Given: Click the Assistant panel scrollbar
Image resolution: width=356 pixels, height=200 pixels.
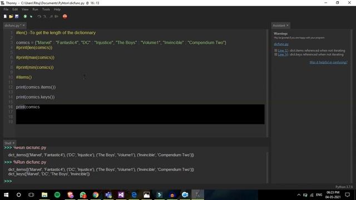Looking at the screenshot, I should (x=352, y=106).
